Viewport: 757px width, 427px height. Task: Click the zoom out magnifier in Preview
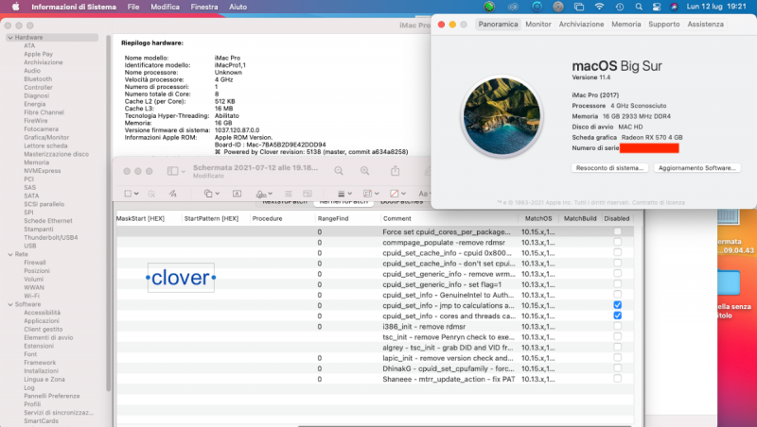click(x=340, y=170)
